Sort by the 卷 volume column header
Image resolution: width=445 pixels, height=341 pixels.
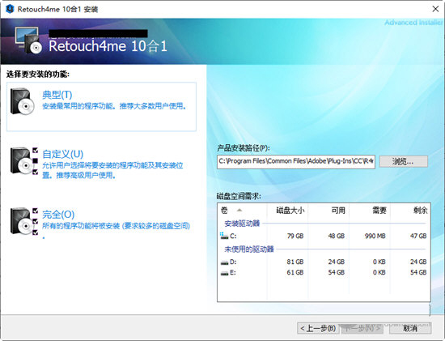[242, 211]
